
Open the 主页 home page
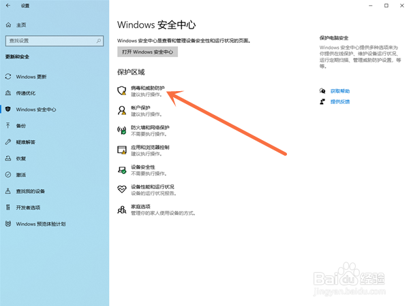pyautogui.click(x=21, y=25)
